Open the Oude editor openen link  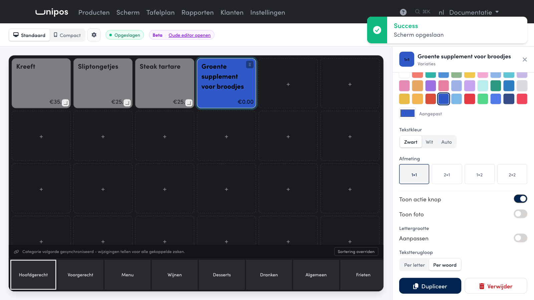coord(190,35)
